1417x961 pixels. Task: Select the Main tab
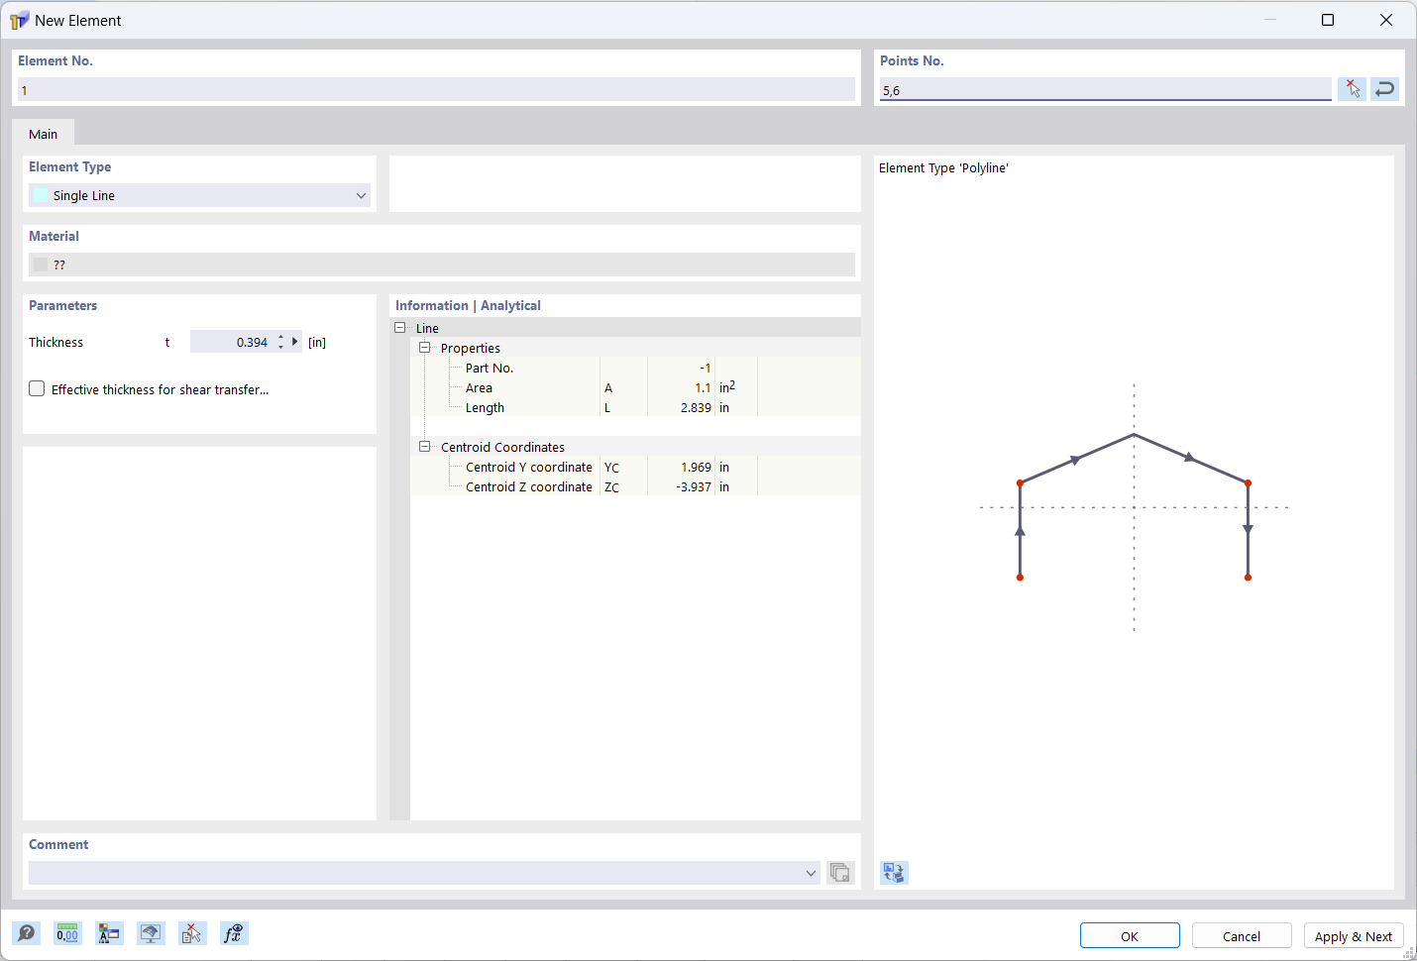coord(43,134)
